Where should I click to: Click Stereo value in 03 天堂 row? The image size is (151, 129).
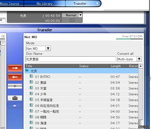pos(133,88)
